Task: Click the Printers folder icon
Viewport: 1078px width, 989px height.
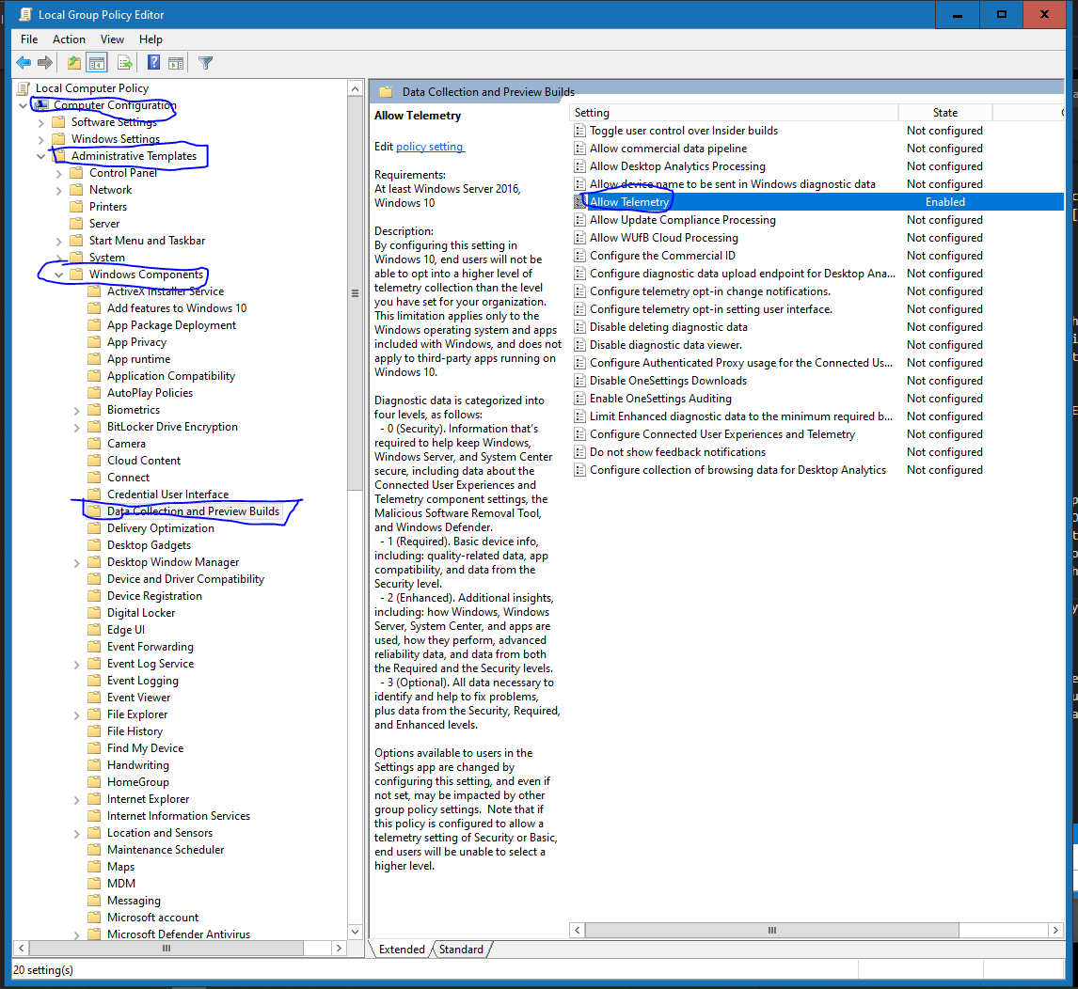Action: click(x=76, y=207)
